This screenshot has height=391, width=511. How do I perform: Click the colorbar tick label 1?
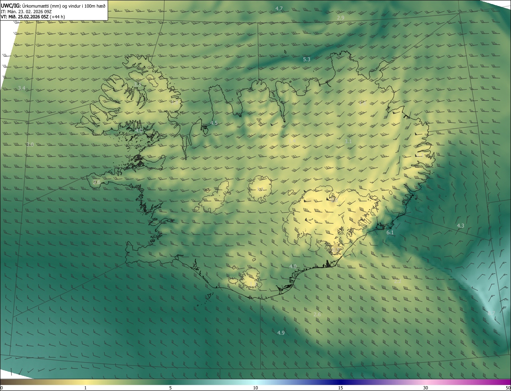[85, 388]
